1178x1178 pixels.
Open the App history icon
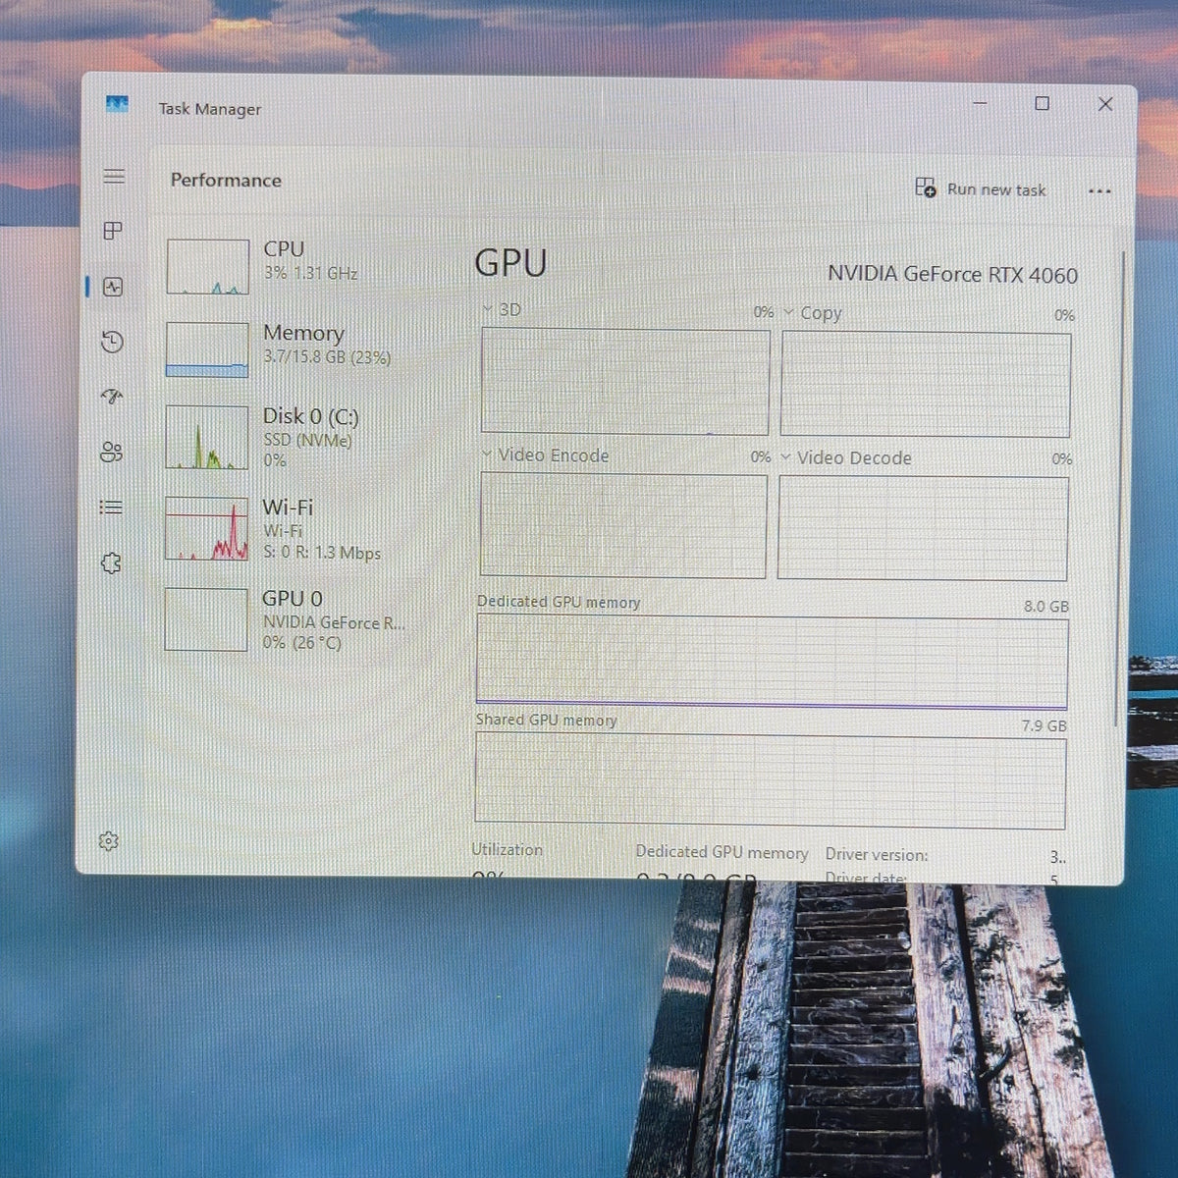pyautogui.click(x=112, y=342)
